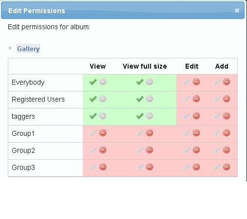Allow View full size for Registered Users

[x=140, y=99]
